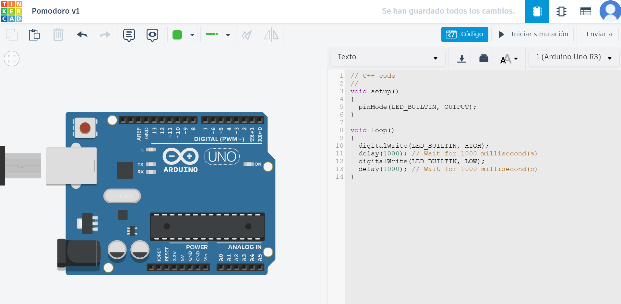
Task: Open the Arduino Uno R3 board selector
Action: click(573, 58)
